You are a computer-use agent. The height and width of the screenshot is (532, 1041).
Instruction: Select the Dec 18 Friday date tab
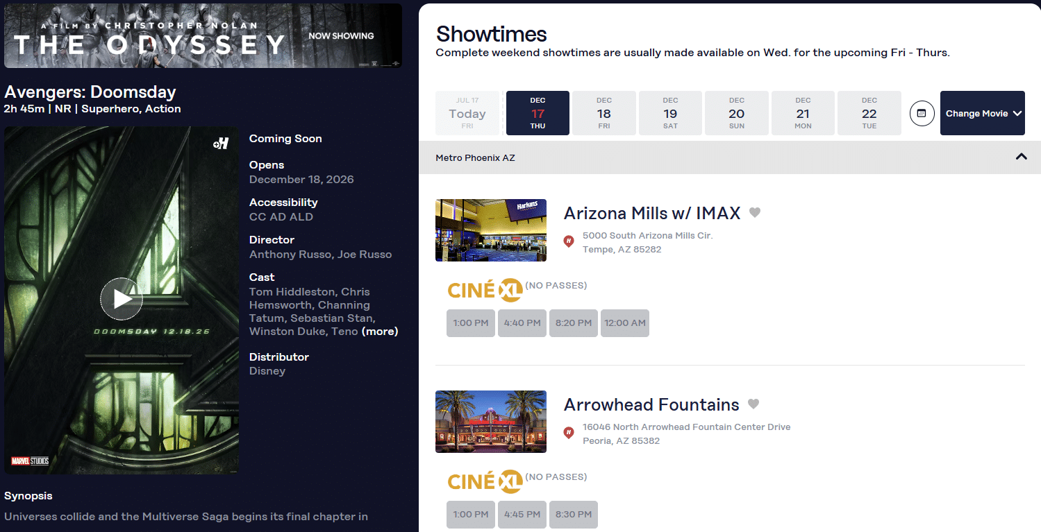click(x=604, y=113)
